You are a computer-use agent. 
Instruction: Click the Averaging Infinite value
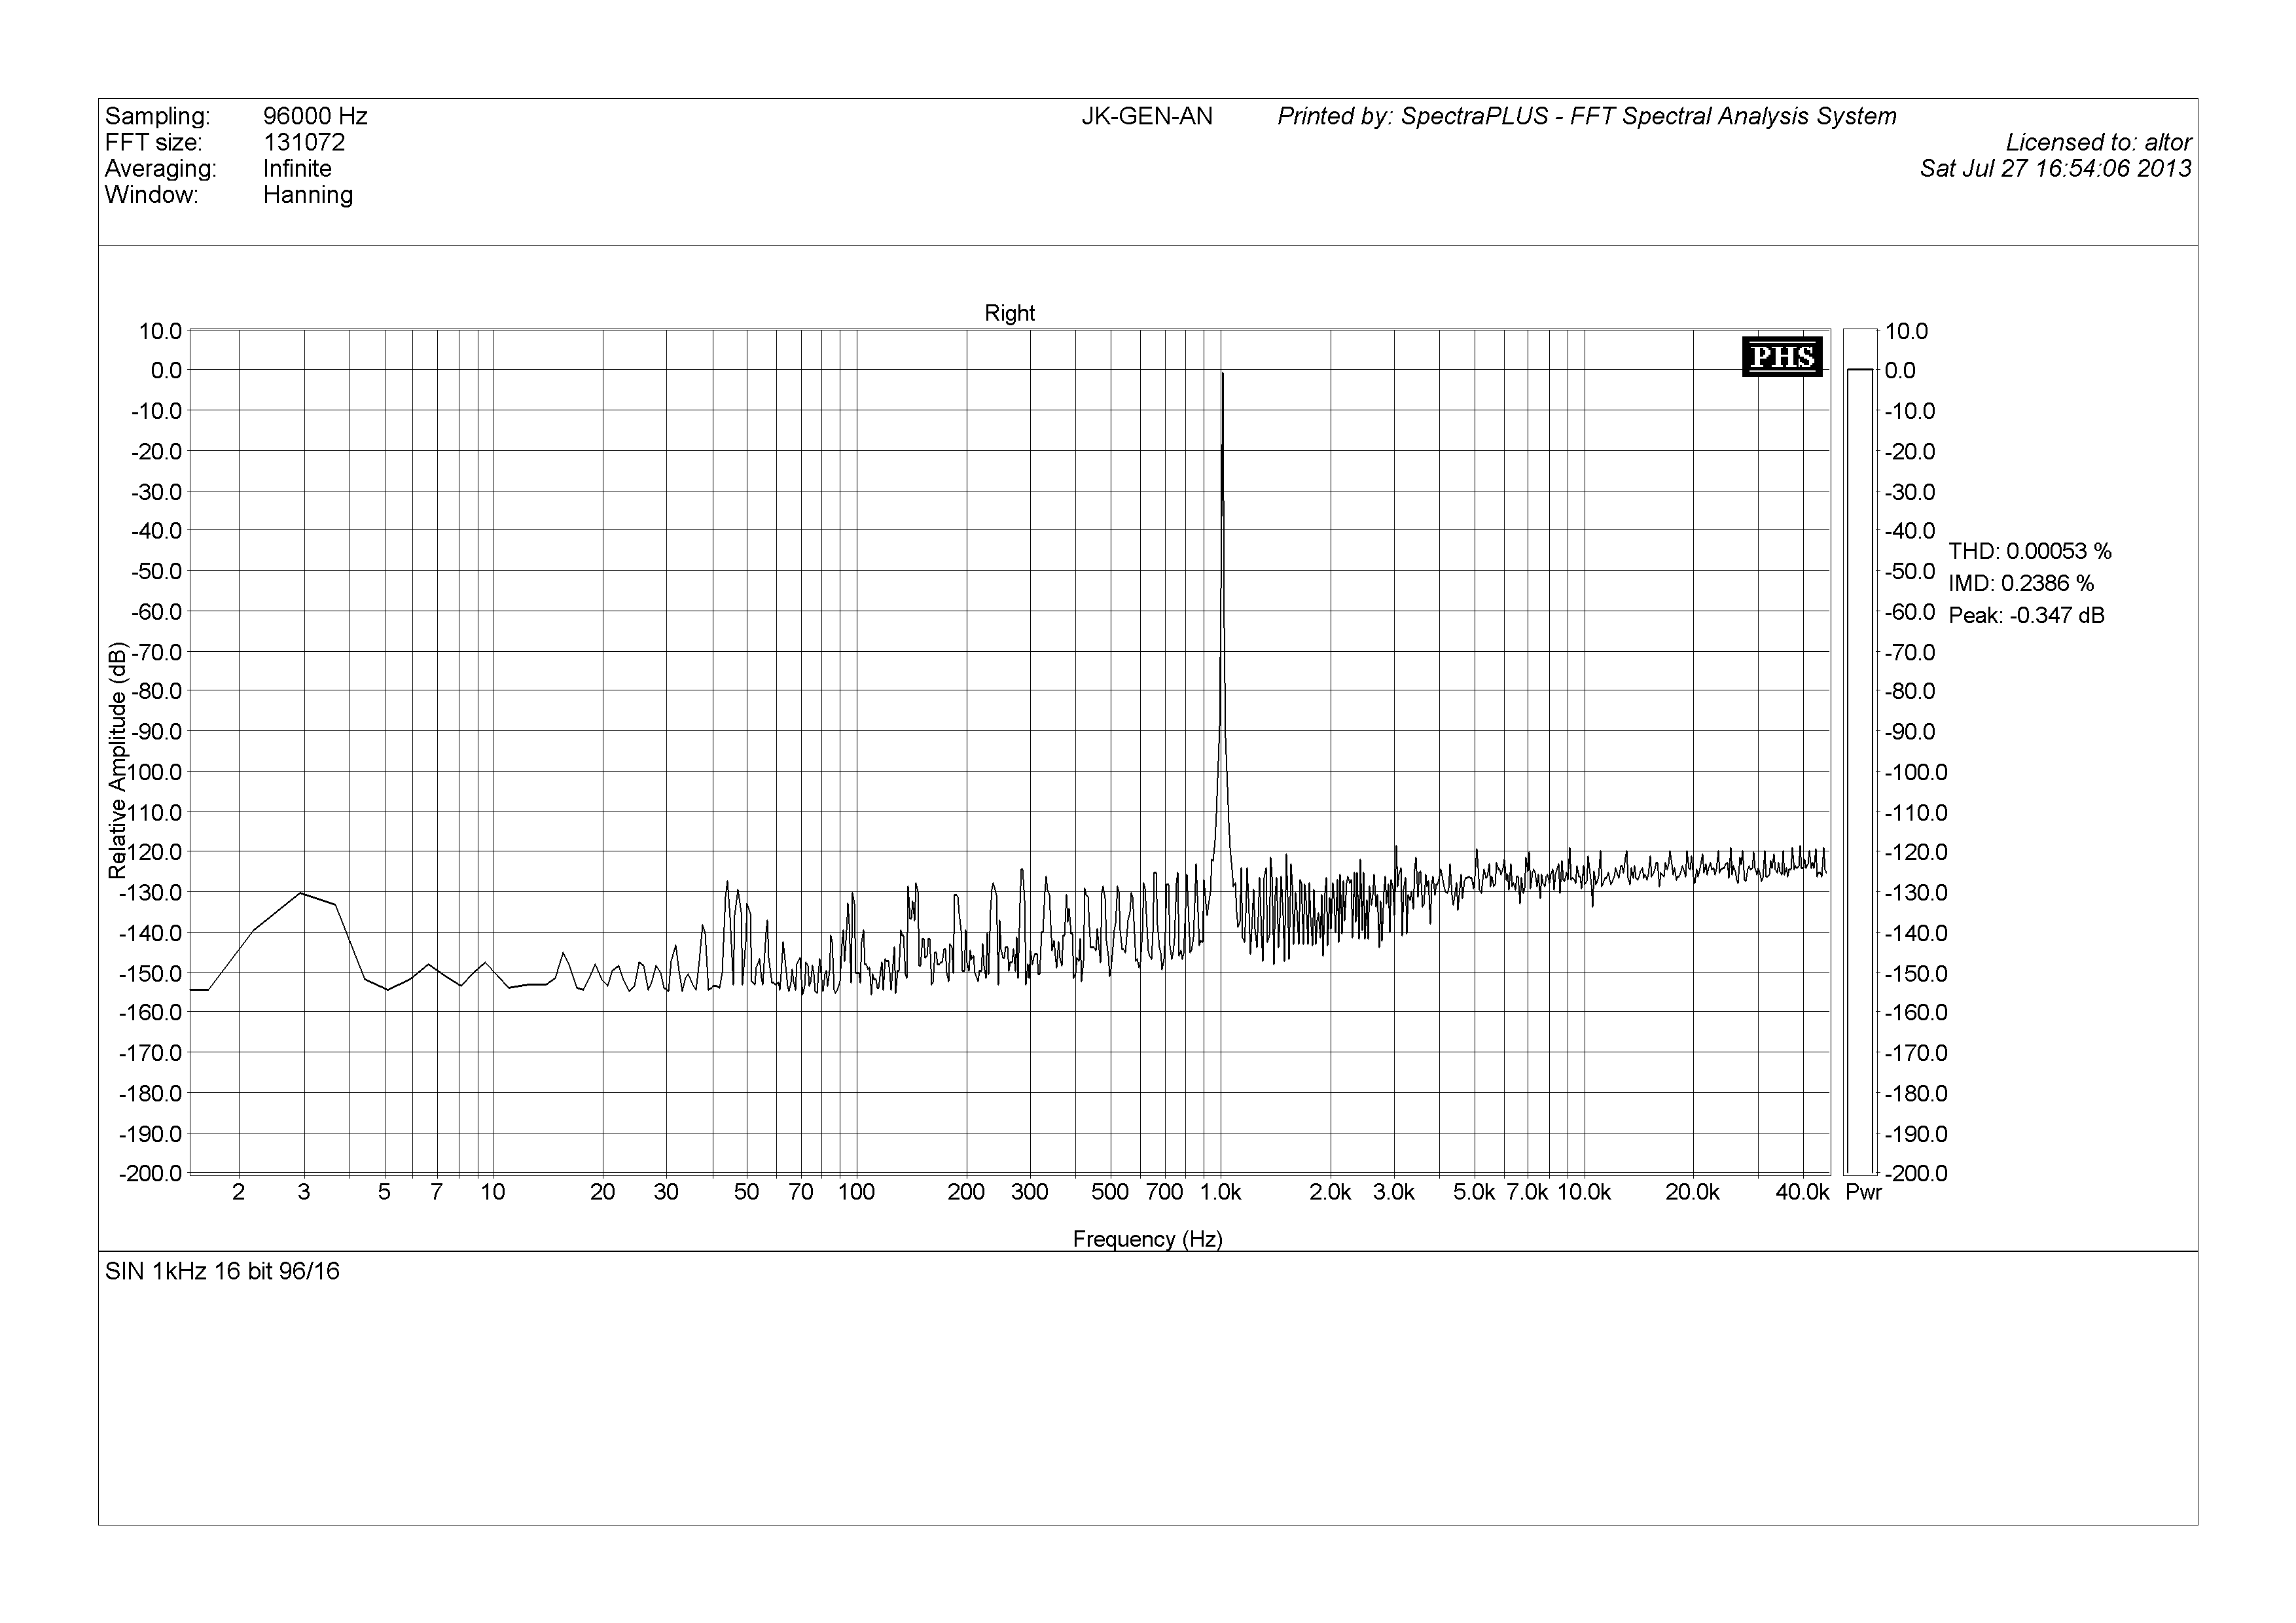(x=297, y=168)
